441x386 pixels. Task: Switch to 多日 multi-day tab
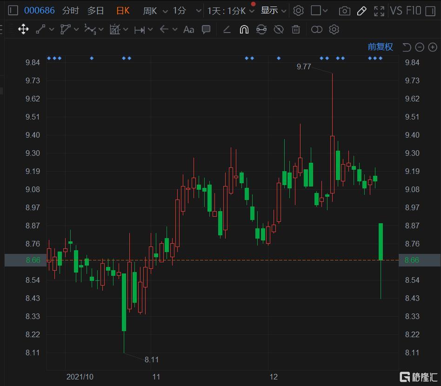coord(96,11)
